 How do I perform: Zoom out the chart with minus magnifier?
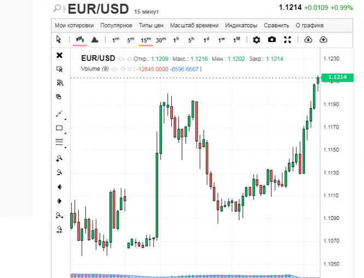point(59,172)
